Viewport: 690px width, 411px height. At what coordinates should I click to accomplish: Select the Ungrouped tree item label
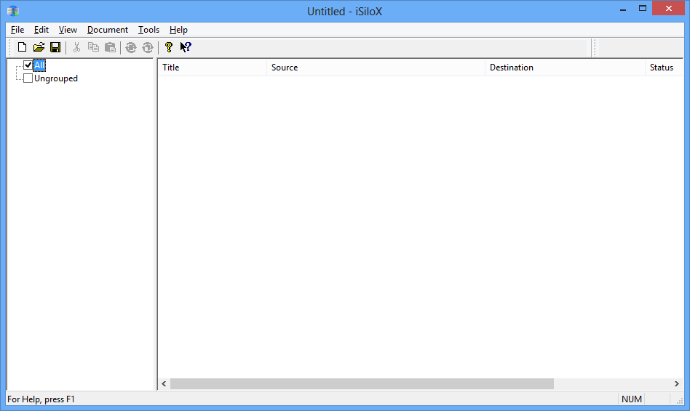pos(56,78)
